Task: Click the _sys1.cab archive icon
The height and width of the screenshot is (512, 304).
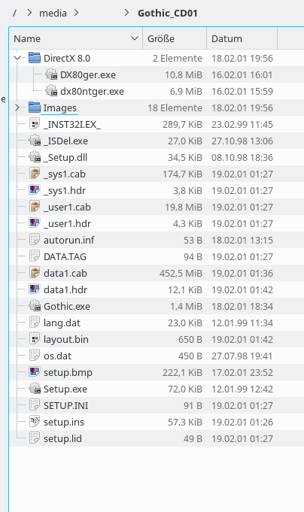Action: click(35, 174)
